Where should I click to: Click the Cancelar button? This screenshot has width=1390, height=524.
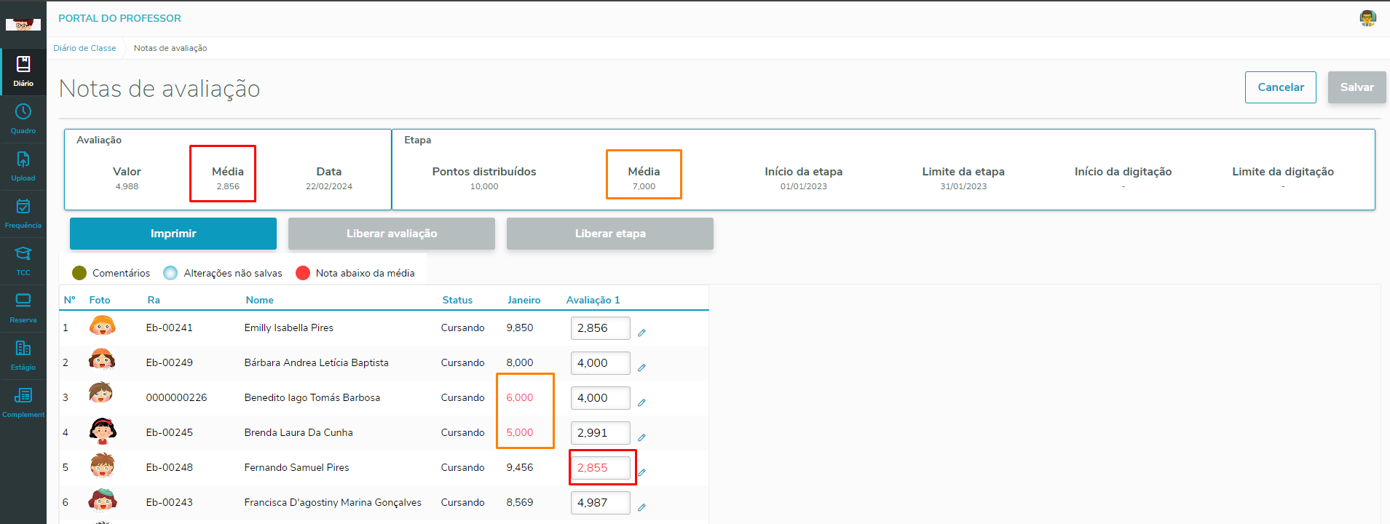[x=1280, y=87]
